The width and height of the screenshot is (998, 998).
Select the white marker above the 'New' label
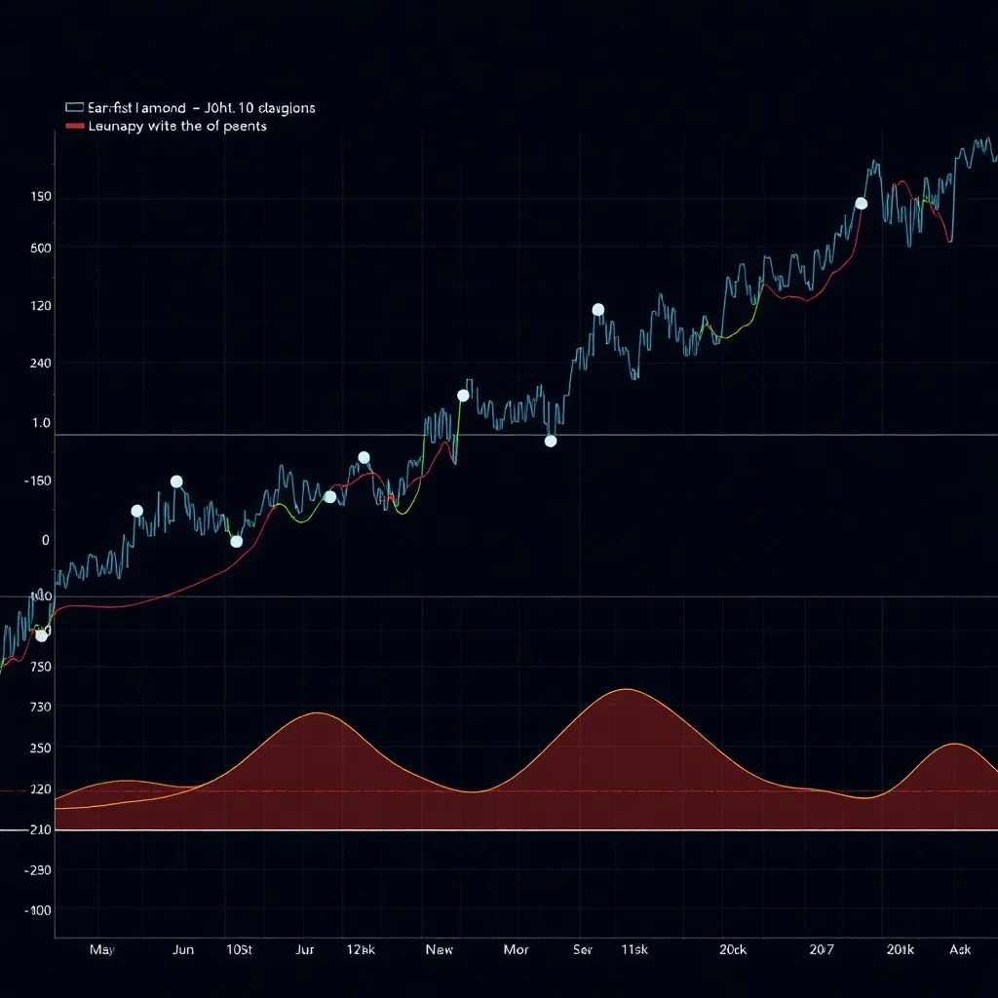point(463,396)
